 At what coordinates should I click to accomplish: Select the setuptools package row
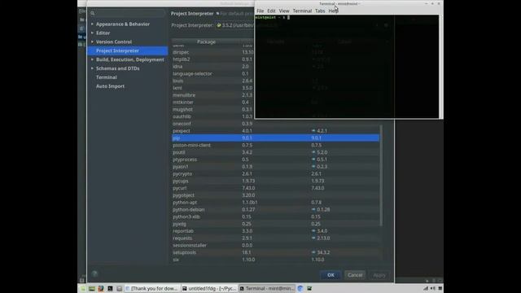point(275,252)
